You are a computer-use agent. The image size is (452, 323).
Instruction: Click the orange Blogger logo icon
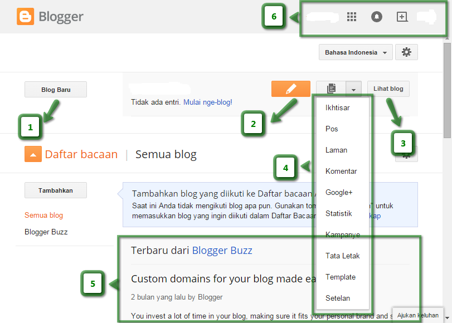[26, 16]
